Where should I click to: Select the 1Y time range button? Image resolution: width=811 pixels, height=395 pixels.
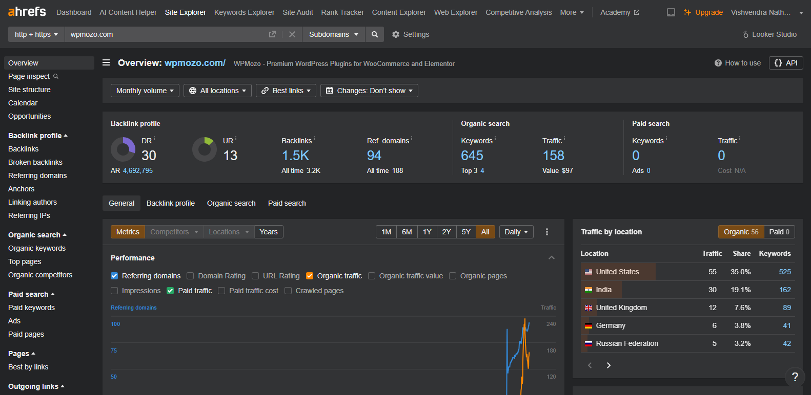[427, 232]
